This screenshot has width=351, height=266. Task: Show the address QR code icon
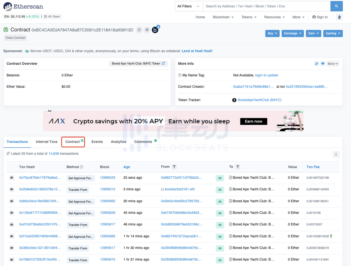(x=147, y=30)
